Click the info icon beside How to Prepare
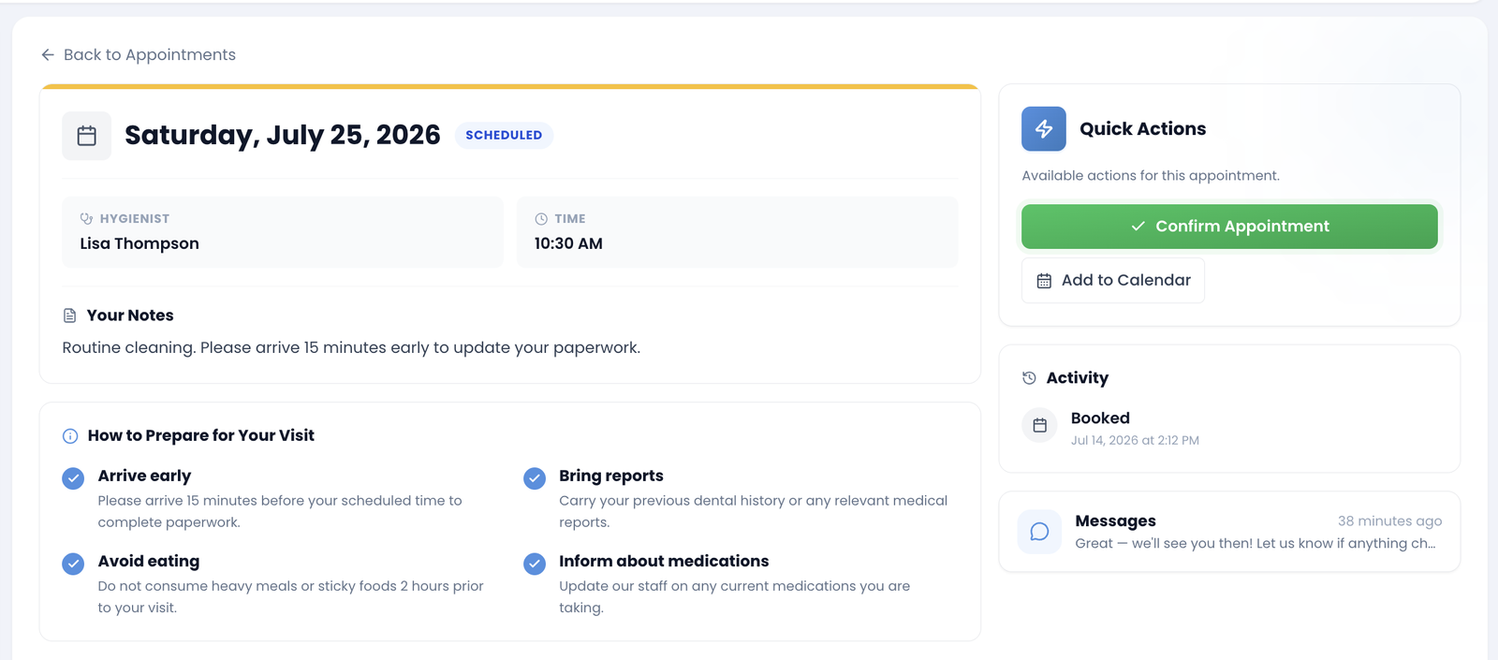Screen dimensions: 1498x660 coord(70,436)
